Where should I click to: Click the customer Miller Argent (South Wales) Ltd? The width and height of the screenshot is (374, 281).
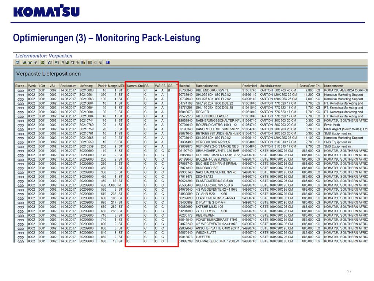click(x=346, y=129)
